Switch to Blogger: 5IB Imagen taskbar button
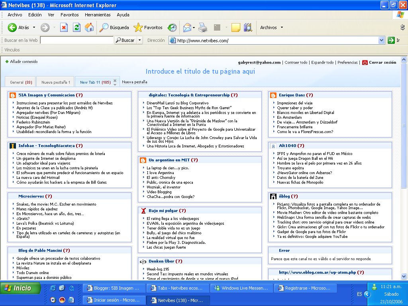The width and height of the screenshot is (408, 306). coord(114,288)
